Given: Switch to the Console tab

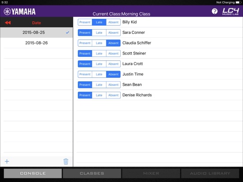Looking at the screenshot, I should [33, 173].
